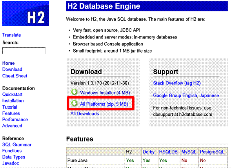
Task: Open Stack Overflow (tag H2) link
Action: point(177,83)
